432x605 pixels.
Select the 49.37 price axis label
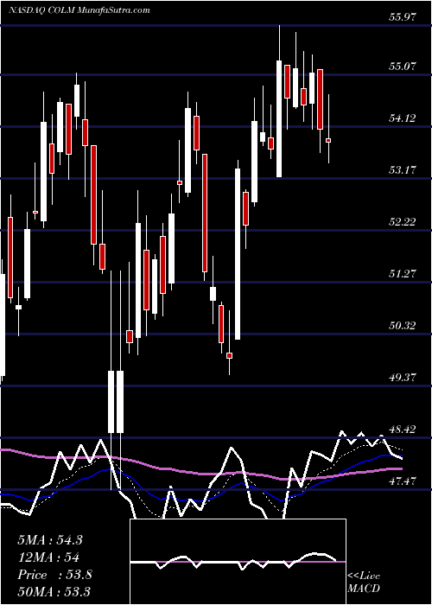pos(403,377)
